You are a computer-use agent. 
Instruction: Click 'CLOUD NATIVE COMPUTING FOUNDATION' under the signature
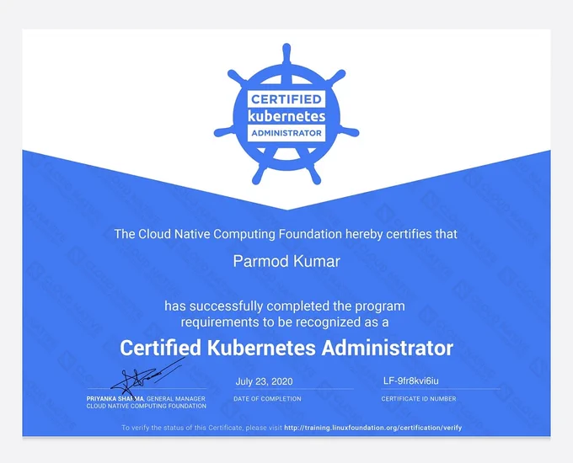146,406
